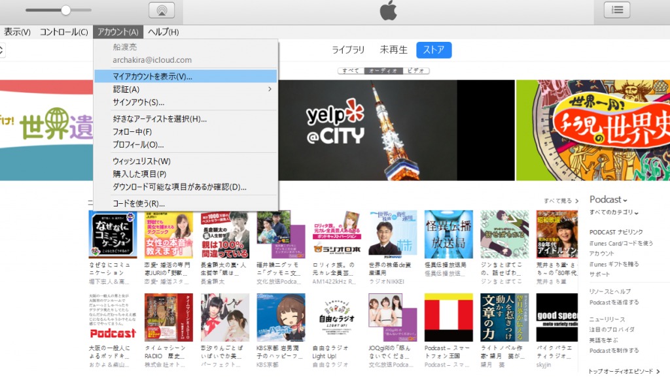This screenshot has height=377, width=670.
Task: Select マイアカウントを表示(V)... menu item
Action: tap(185, 76)
